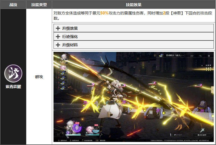Screen dimensions: 216x145
Task: Click the plus icon beside 升级效果
Action: pyautogui.click(x=58, y=28)
